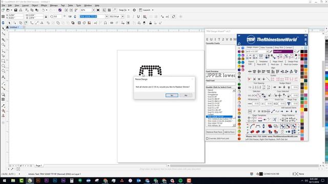
Task: Select the Rectangle tool in the toolbox
Action: pos(4,61)
